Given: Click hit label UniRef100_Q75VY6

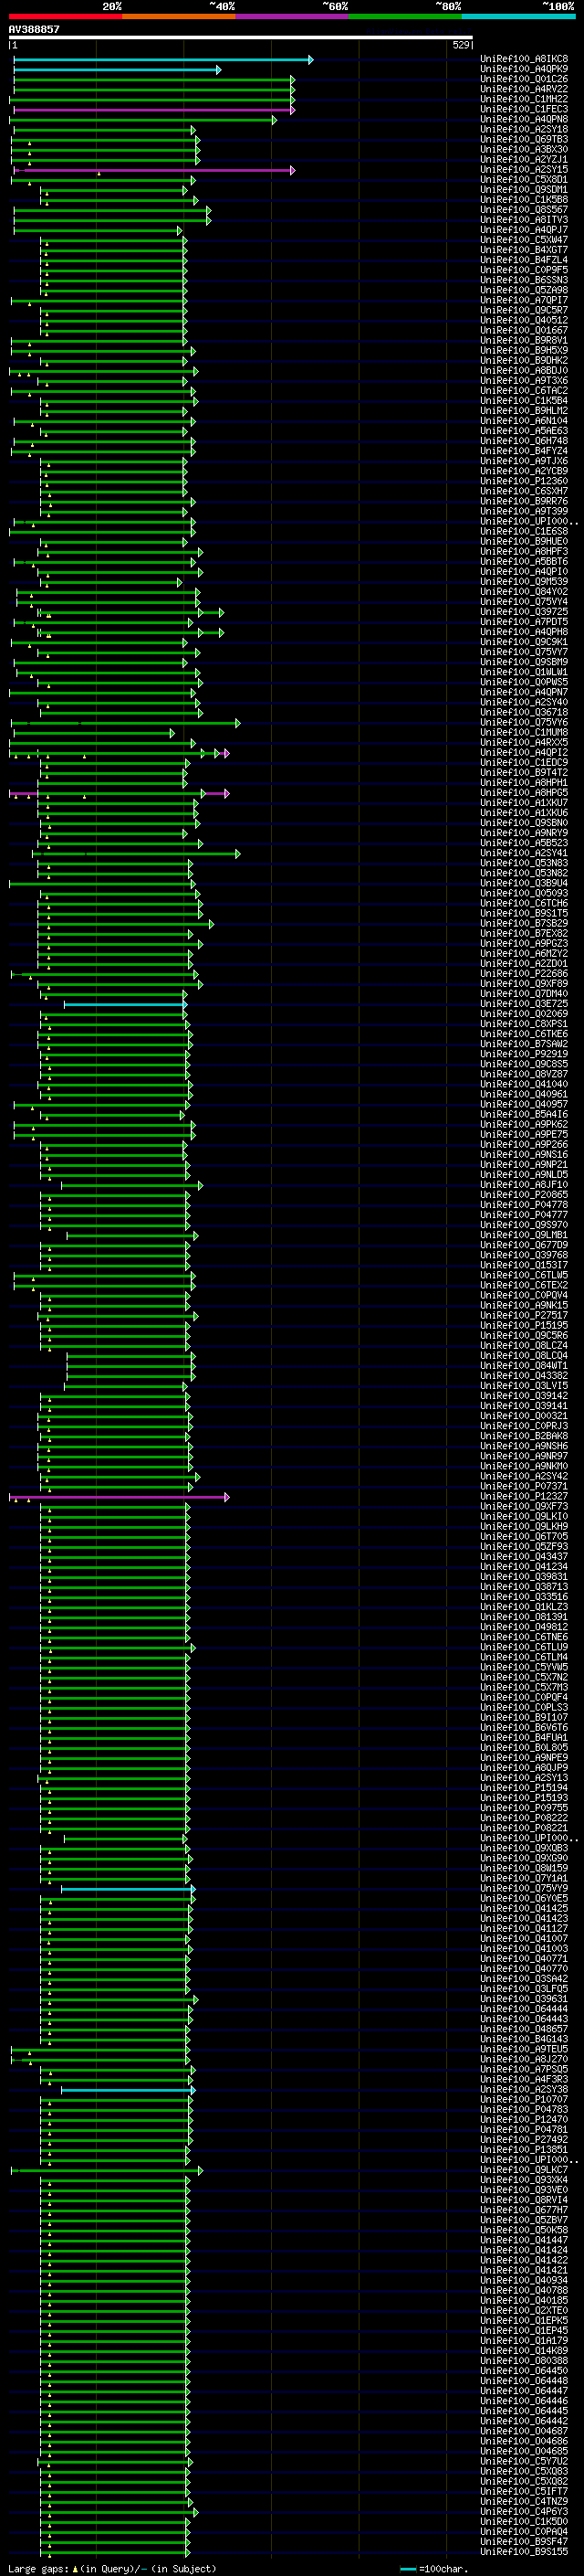Looking at the screenshot, I should (524, 722).
